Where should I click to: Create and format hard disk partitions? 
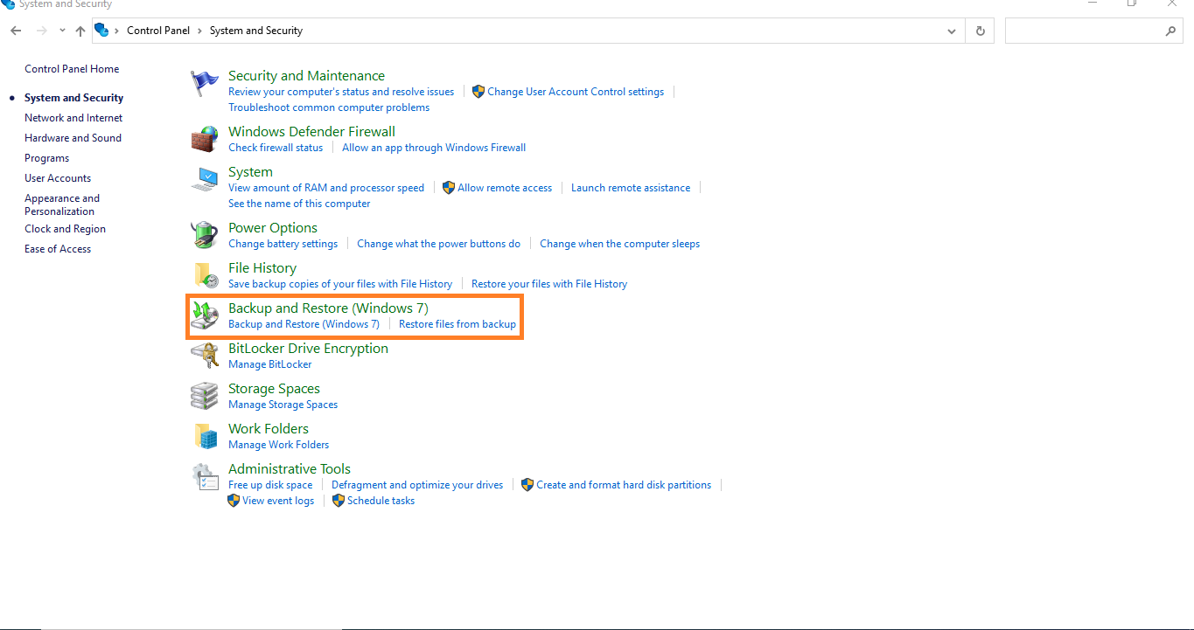pyautogui.click(x=624, y=485)
